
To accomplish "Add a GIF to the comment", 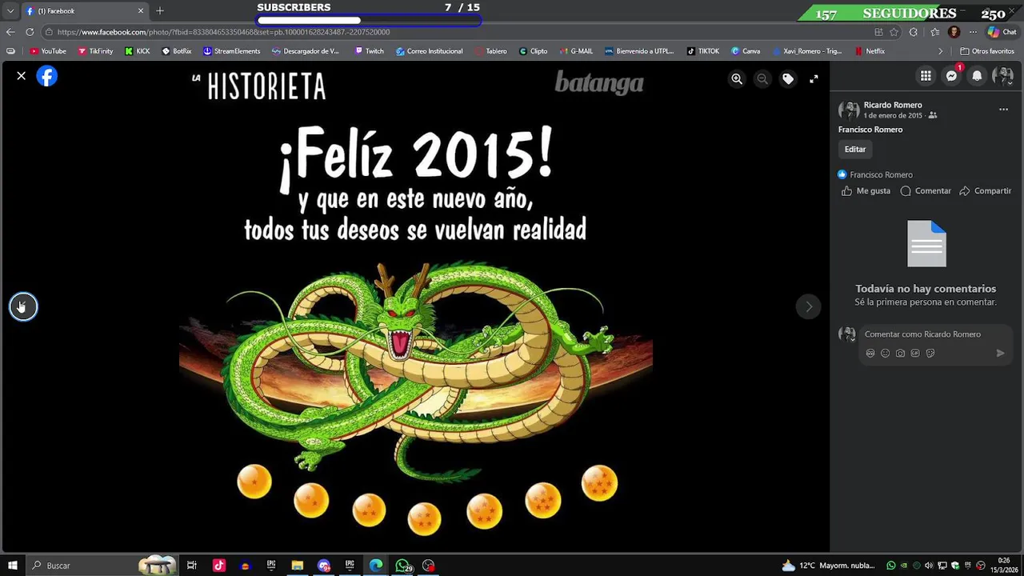I will click(x=915, y=354).
